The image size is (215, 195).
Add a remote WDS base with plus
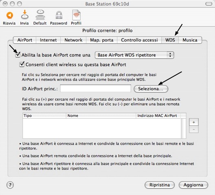click(193, 122)
